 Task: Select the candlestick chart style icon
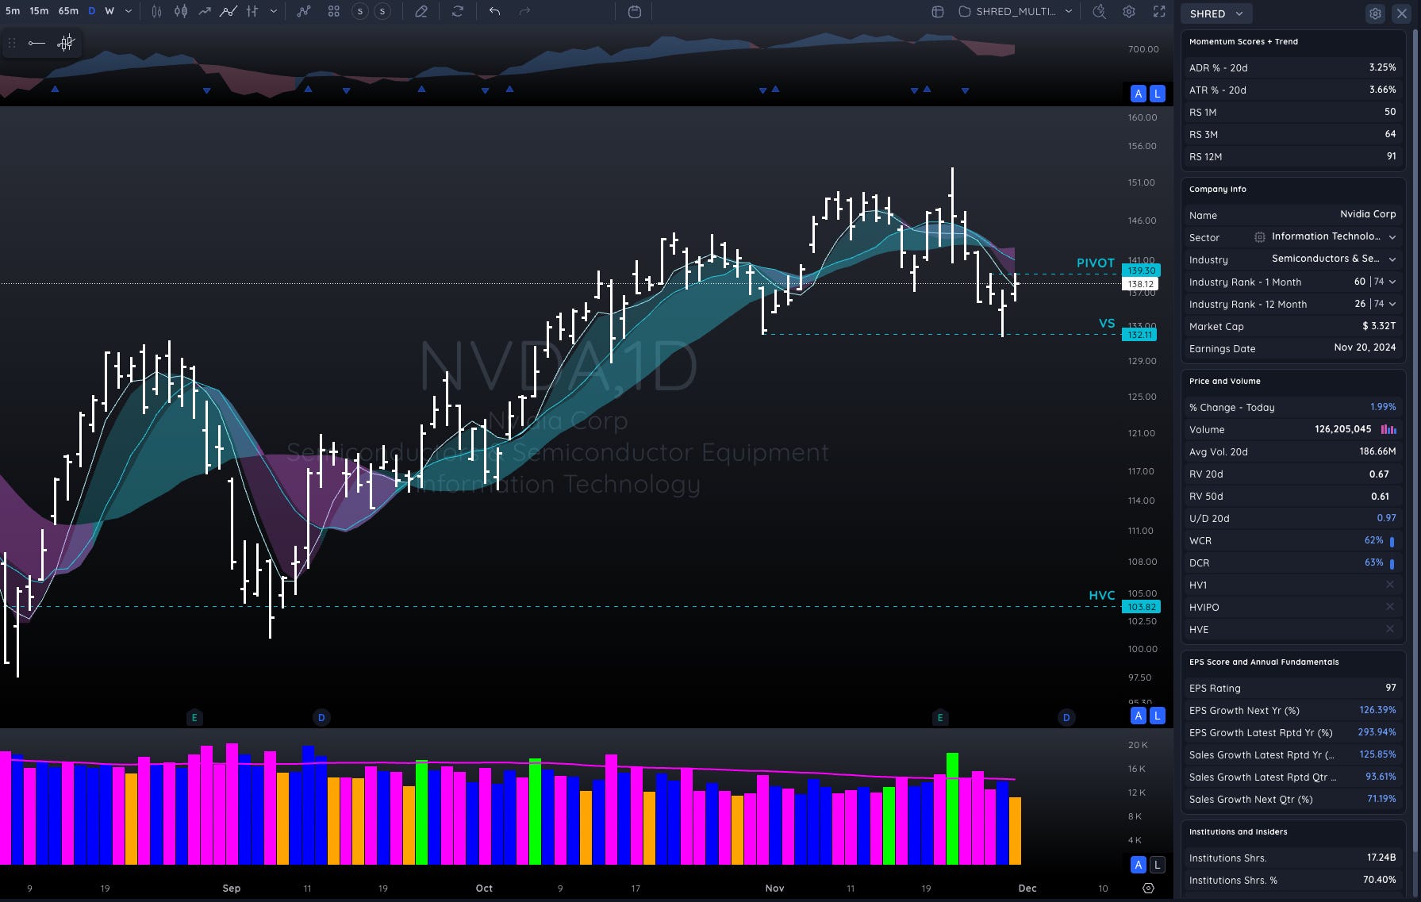click(181, 11)
